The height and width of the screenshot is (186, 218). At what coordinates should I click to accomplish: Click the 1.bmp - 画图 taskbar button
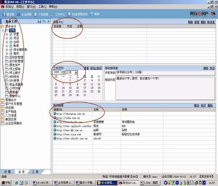click(x=150, y=183)
